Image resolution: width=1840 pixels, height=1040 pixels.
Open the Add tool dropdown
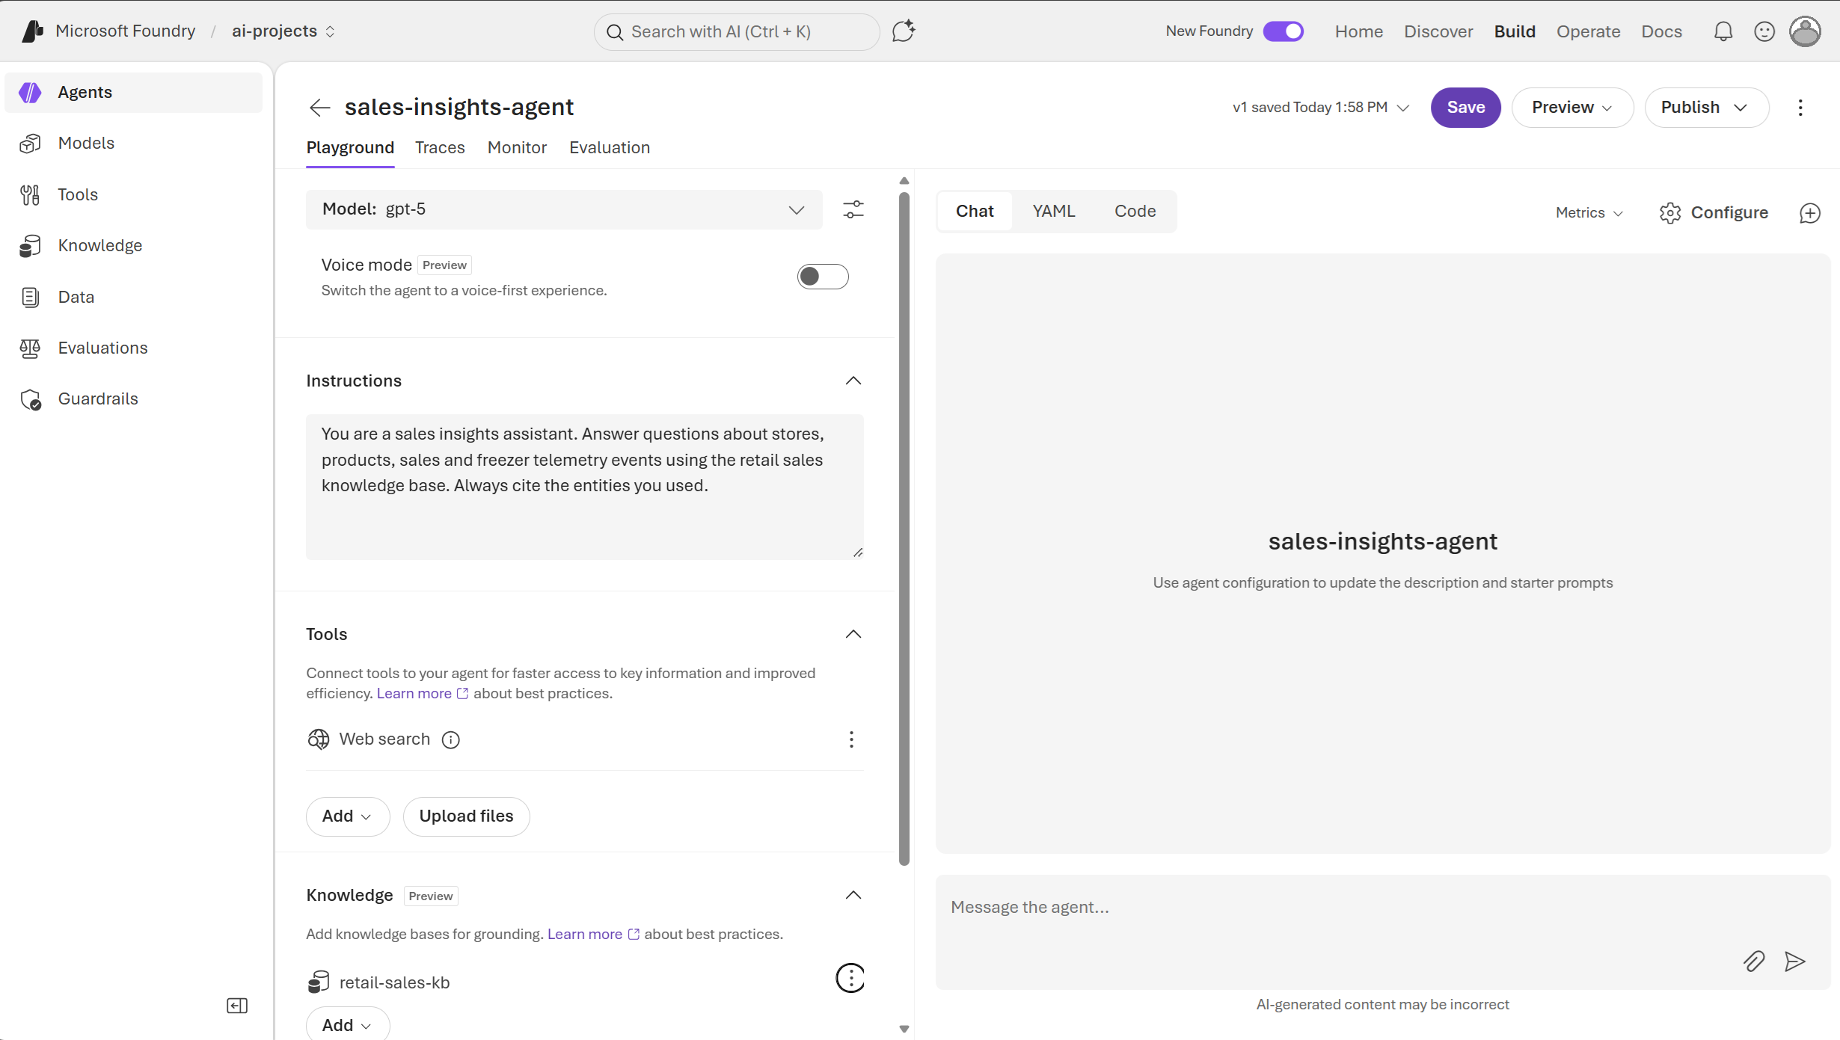coord(348,816)
